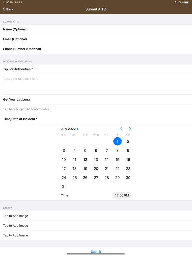Choose July 4 as incident date
This screenshot has height=256, width=192.
(x=75, y=151)
